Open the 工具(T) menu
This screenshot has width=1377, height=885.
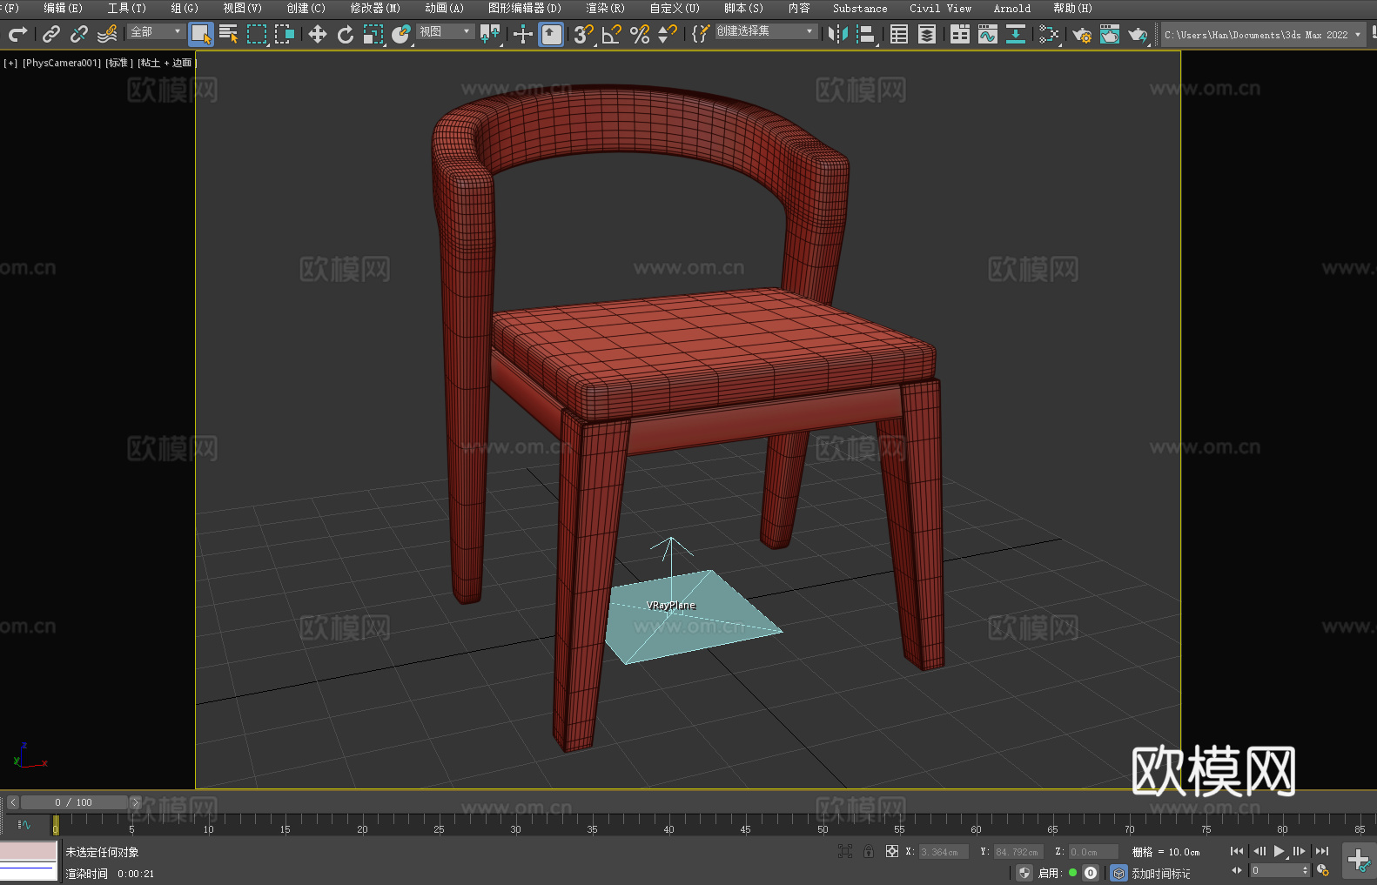click(x=126, y=8)
